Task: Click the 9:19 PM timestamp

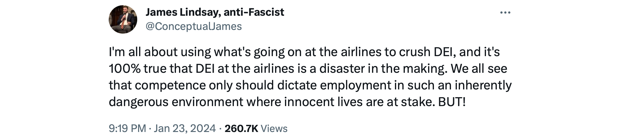Action: point(127,128)
